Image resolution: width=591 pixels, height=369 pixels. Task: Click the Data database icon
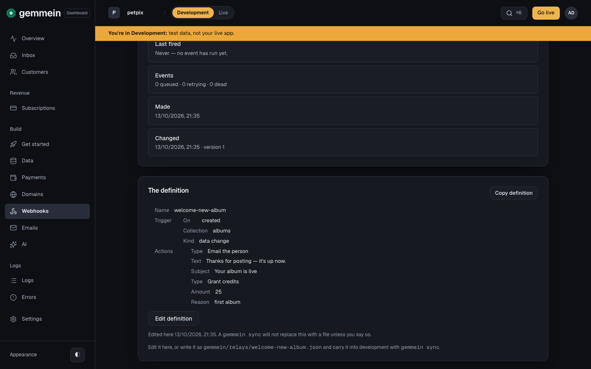(x=14, y=161)
